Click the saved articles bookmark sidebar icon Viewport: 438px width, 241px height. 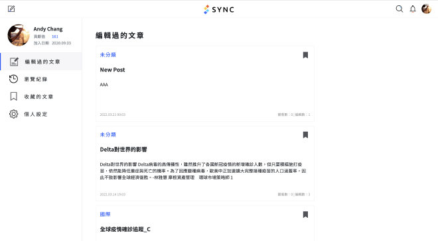[x=13, y=97]
